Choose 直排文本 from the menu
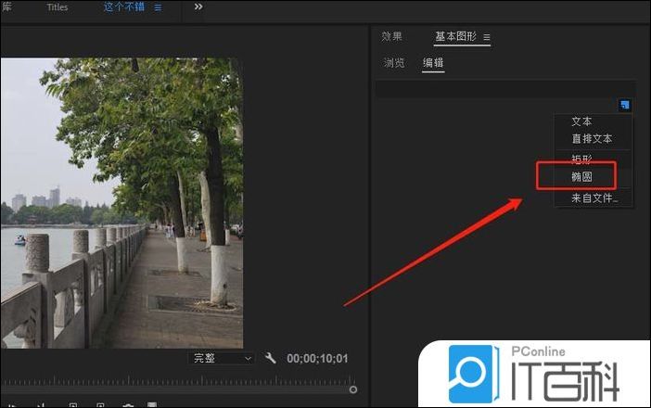Viewport: 651px width, 408px height. tap(594, 139)
